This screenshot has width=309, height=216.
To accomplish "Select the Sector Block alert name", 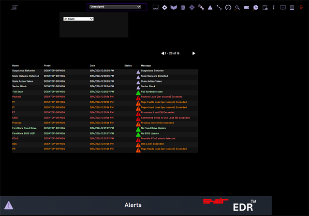I will click(19, 86).
